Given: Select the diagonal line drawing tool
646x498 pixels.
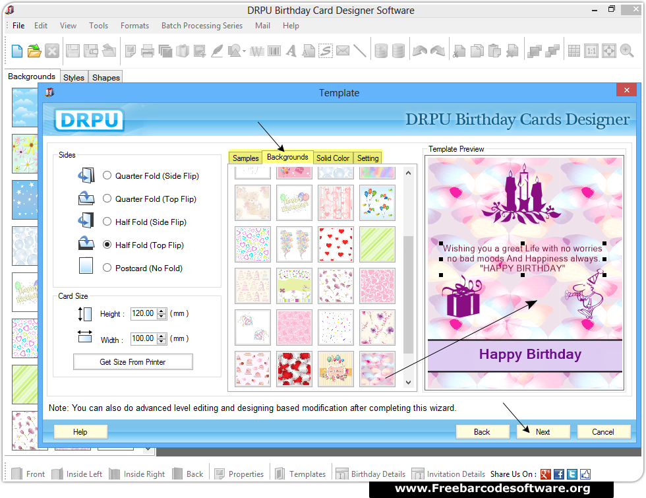Looking at the screenshot, I should pyautogui.click(x=360, y=51).
